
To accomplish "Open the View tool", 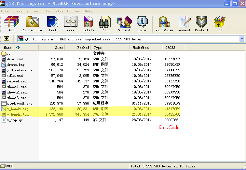I will (71, 22).
